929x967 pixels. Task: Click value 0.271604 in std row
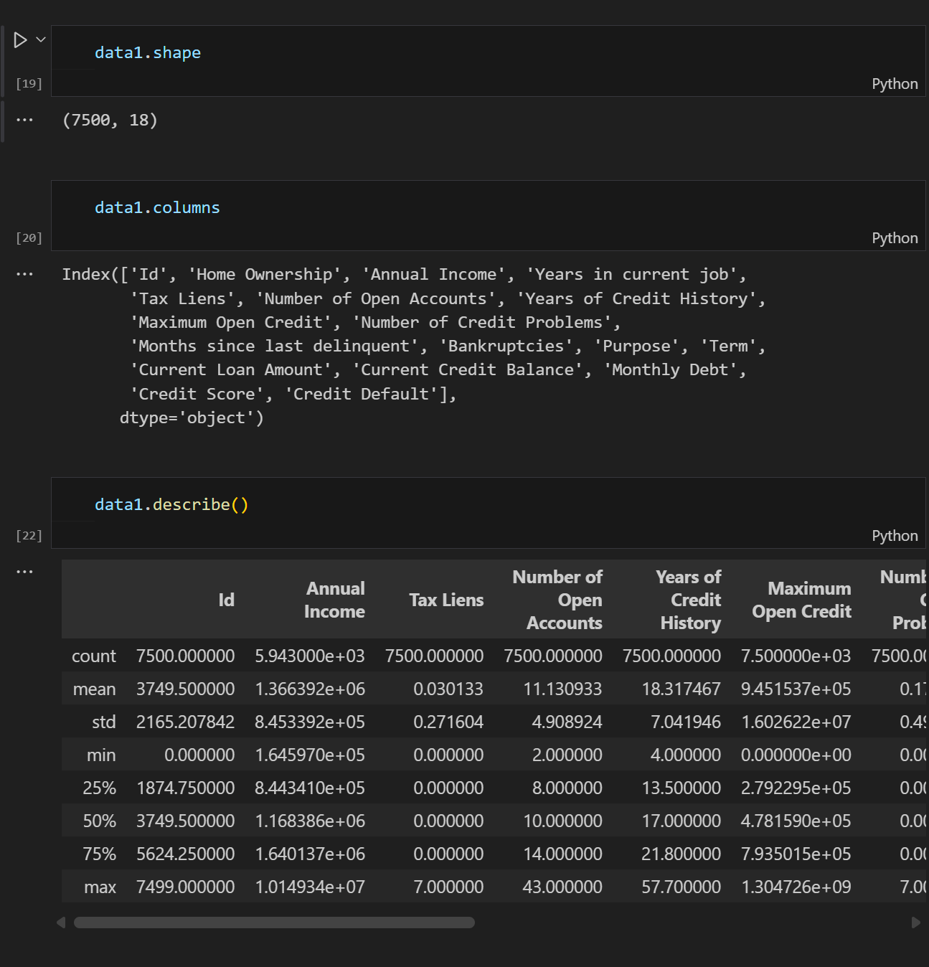pos(448,722)
